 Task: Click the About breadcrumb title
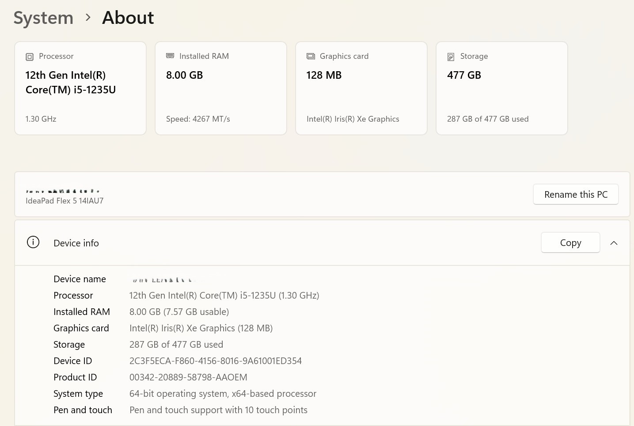[128, 18]
